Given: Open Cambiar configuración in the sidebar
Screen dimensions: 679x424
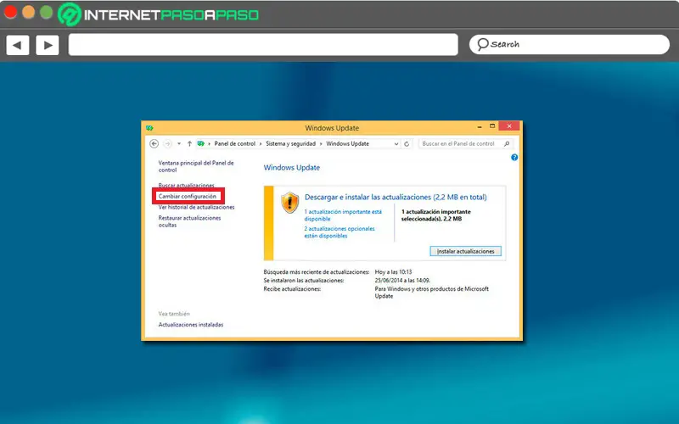Looking at the screenshot, I should click(187, 197).
